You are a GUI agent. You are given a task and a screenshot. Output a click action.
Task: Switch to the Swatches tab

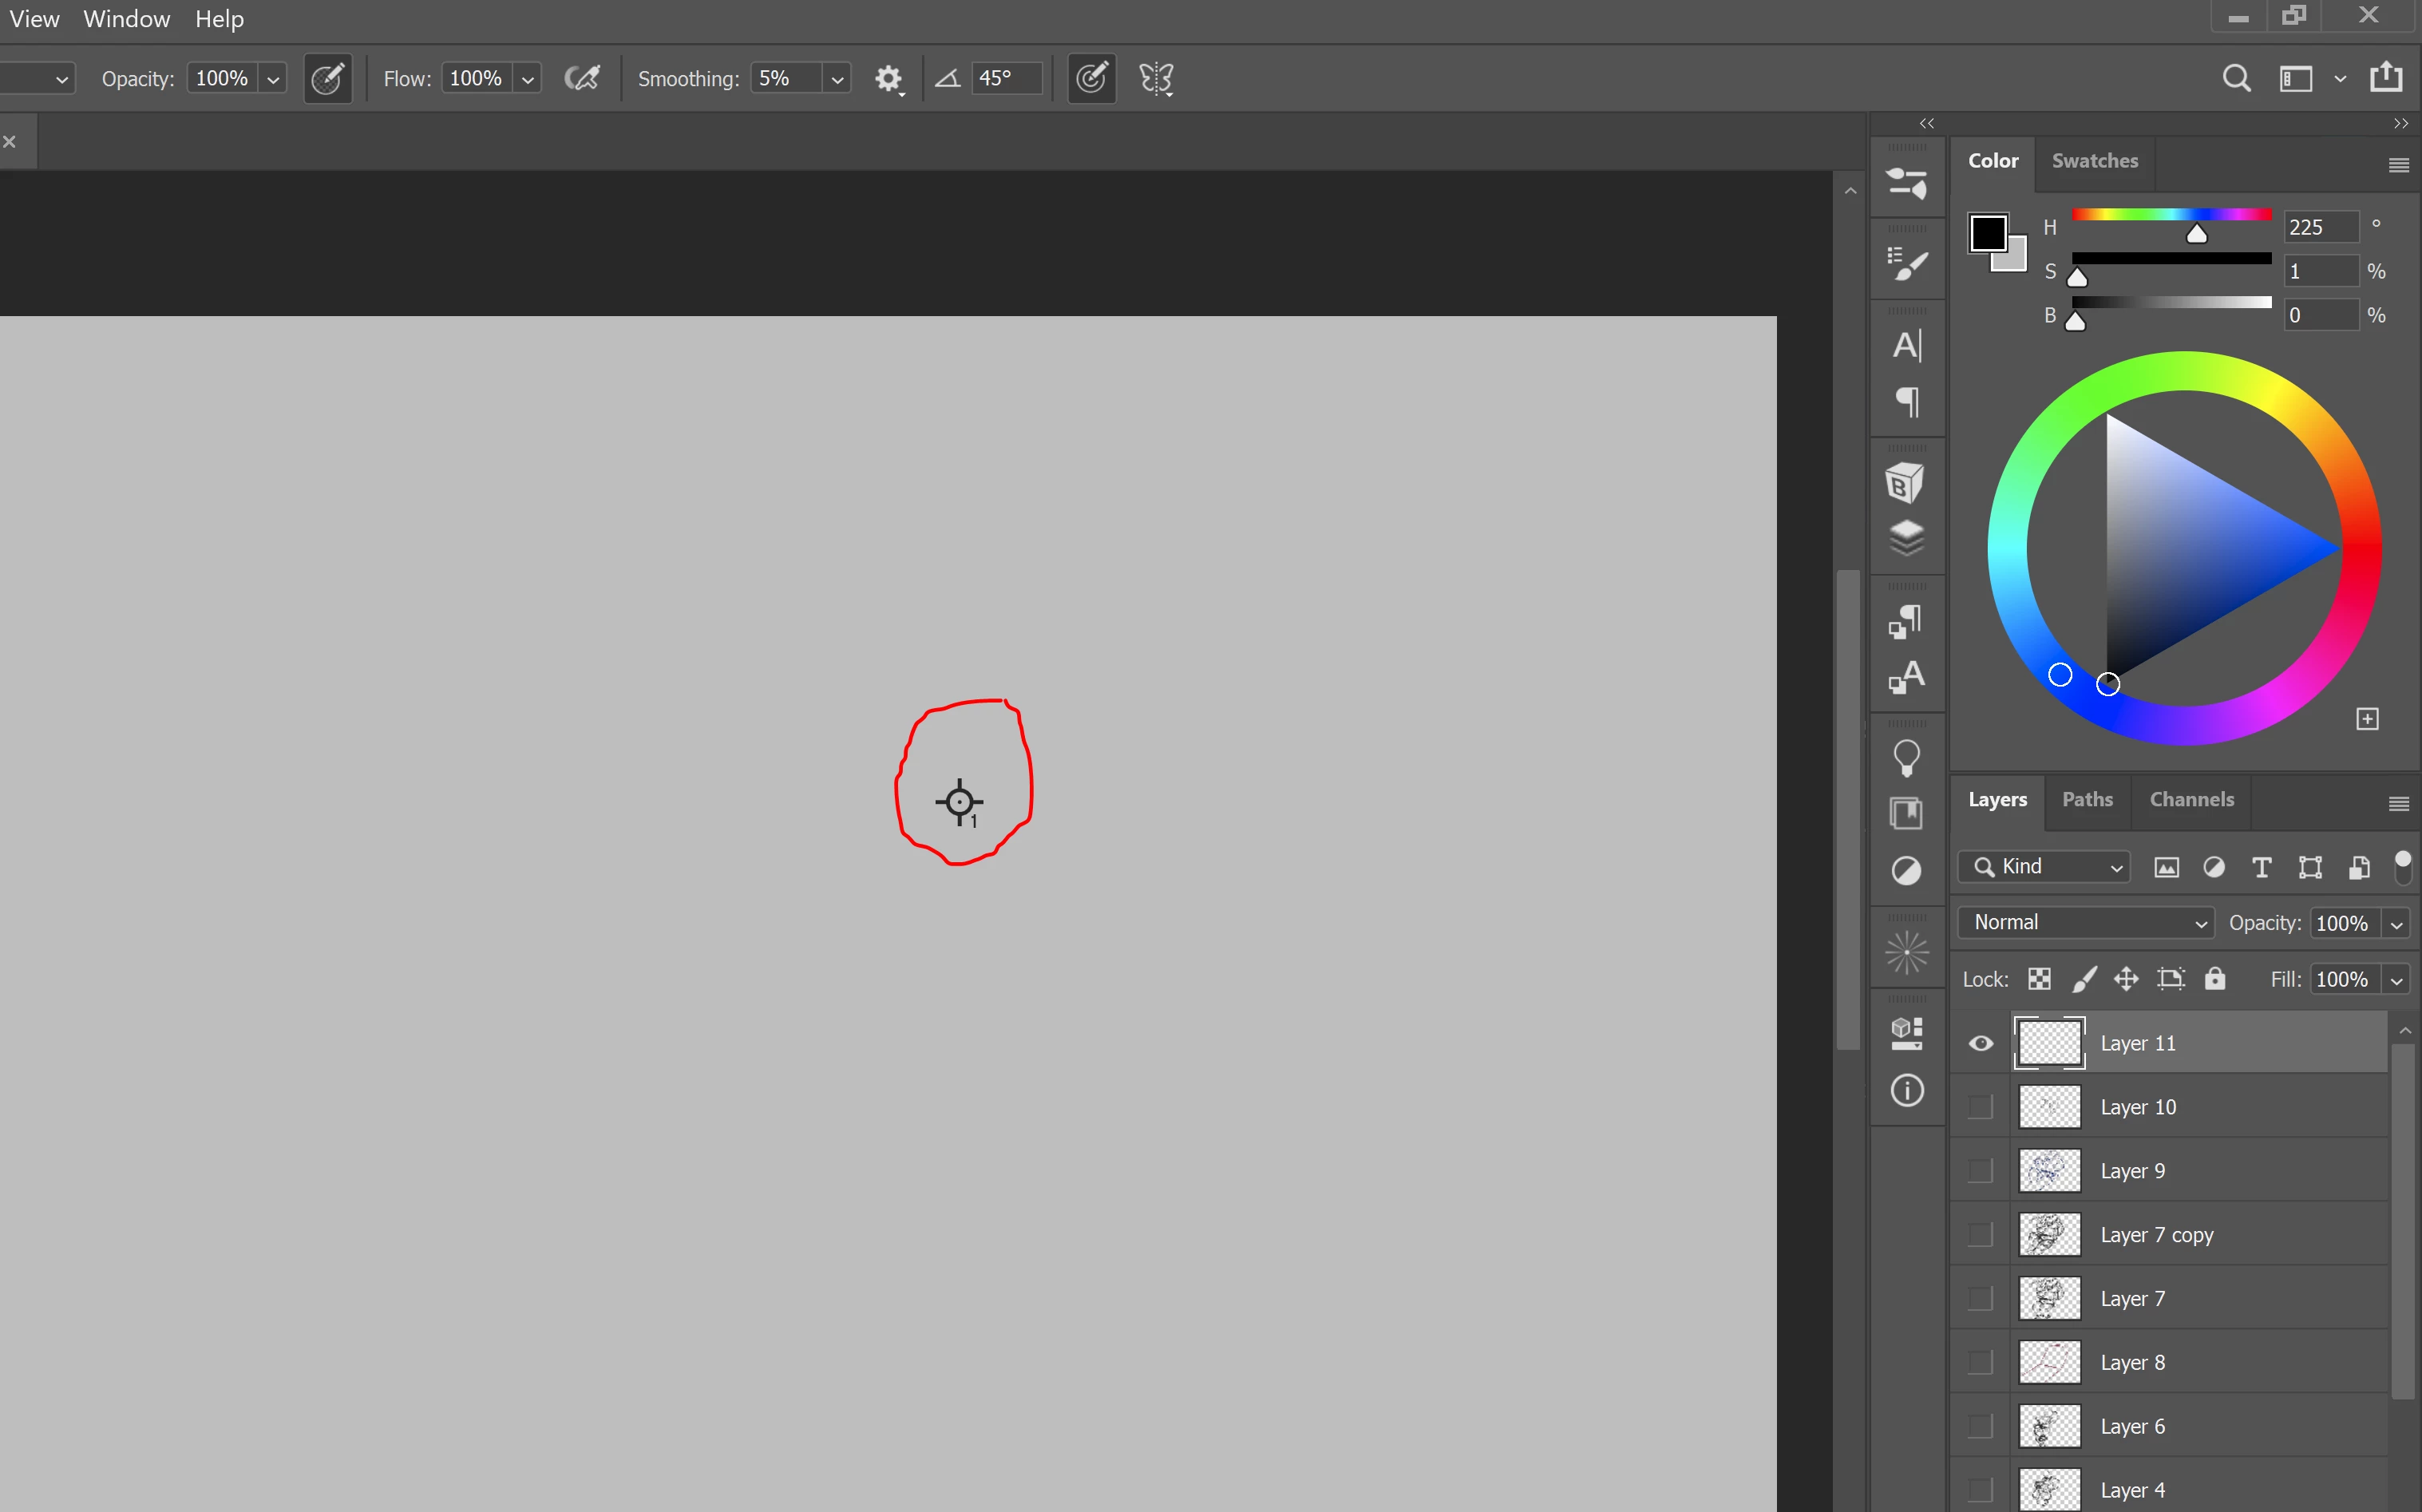coord(2094,161)
